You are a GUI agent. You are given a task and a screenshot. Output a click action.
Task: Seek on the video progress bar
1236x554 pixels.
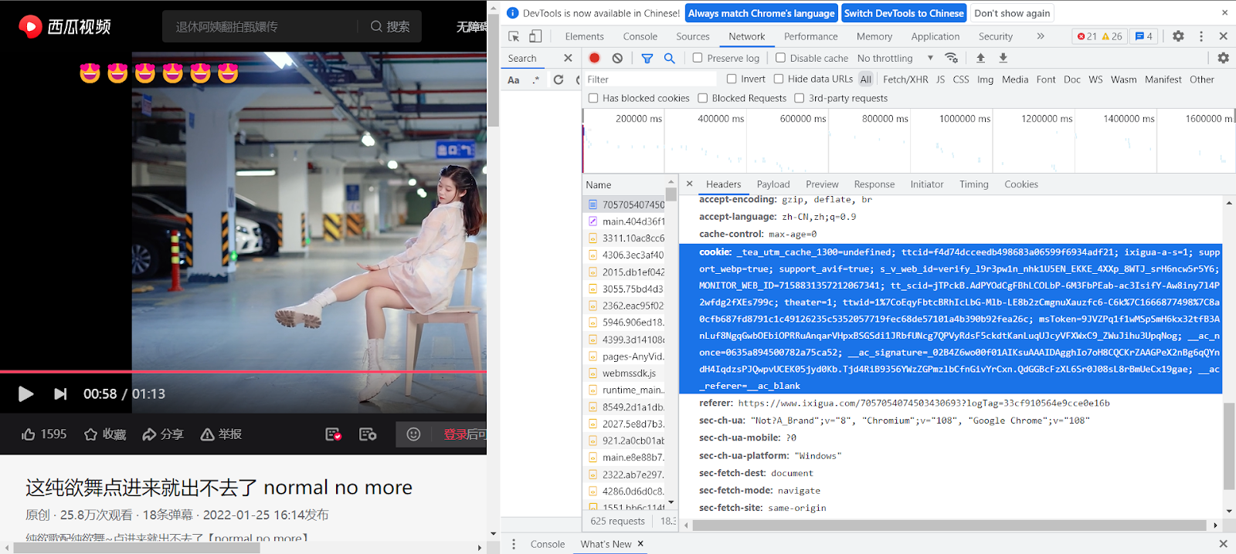click(243, 372)
